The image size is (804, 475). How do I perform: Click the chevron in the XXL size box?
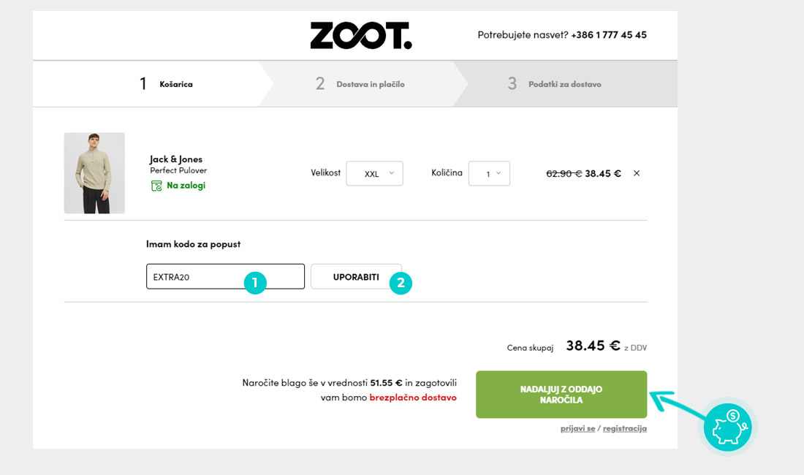[392, 173]
